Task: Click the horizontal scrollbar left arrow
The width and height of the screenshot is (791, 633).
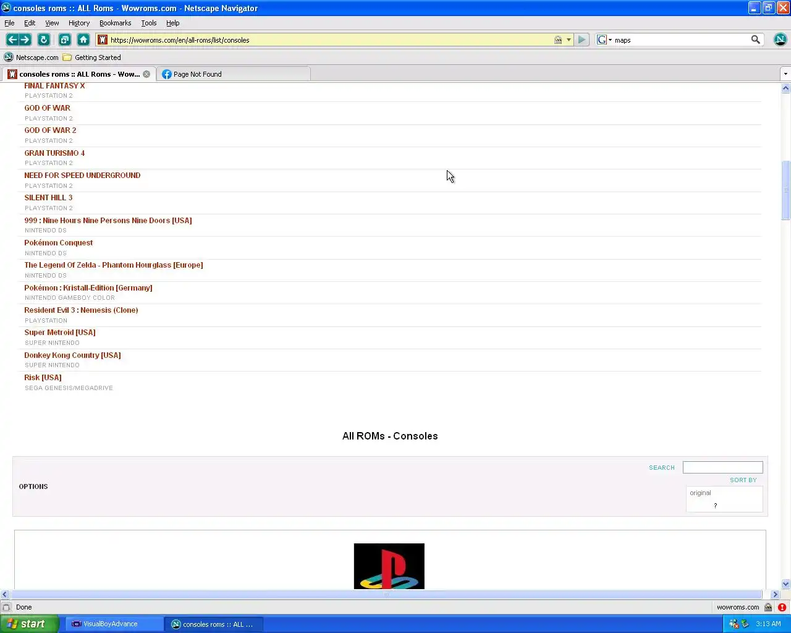Action: click(5, 594)
